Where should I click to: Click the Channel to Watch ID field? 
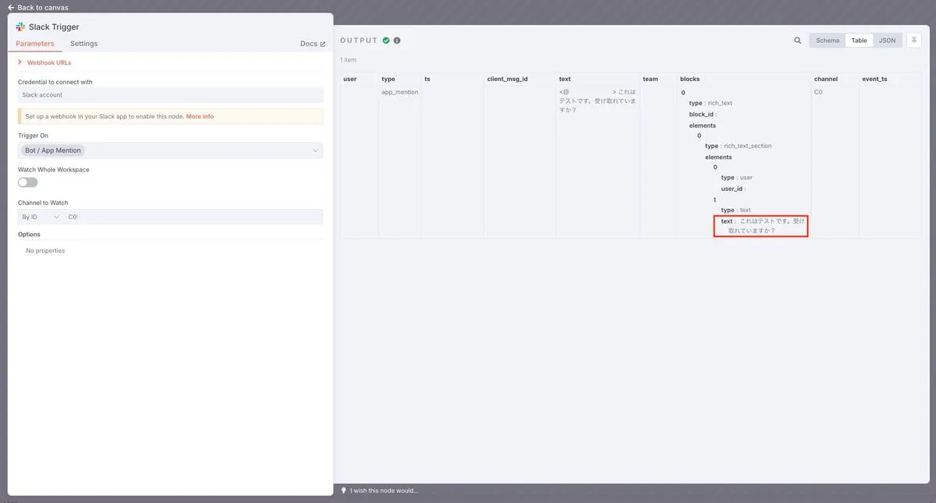click(x=193, y=217)
